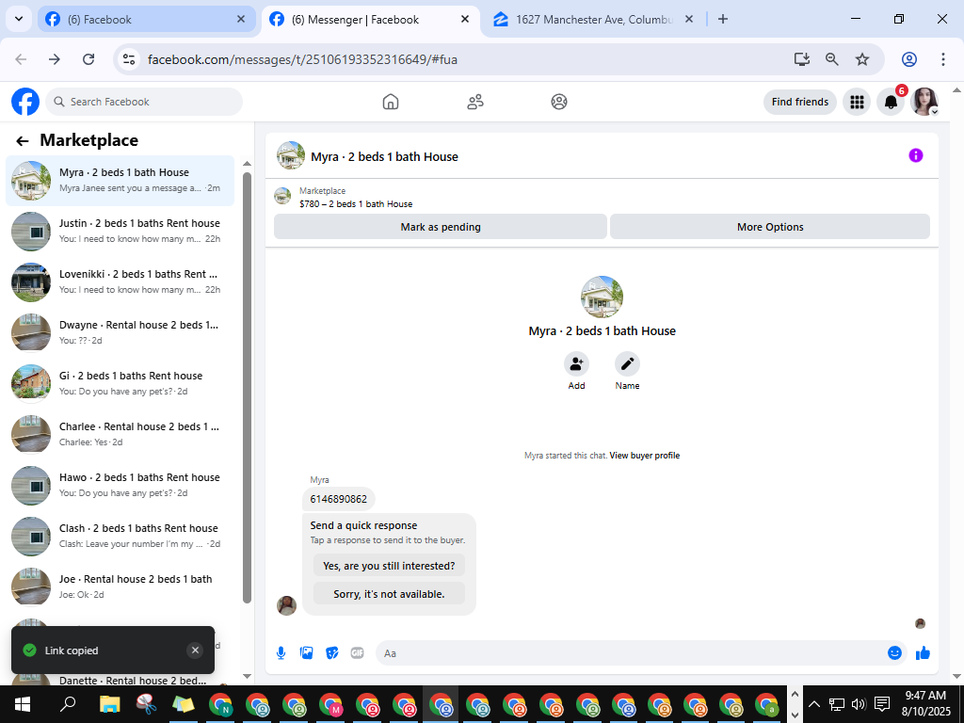
Task: Click the Add people icon
Action: tap(576, 364)
